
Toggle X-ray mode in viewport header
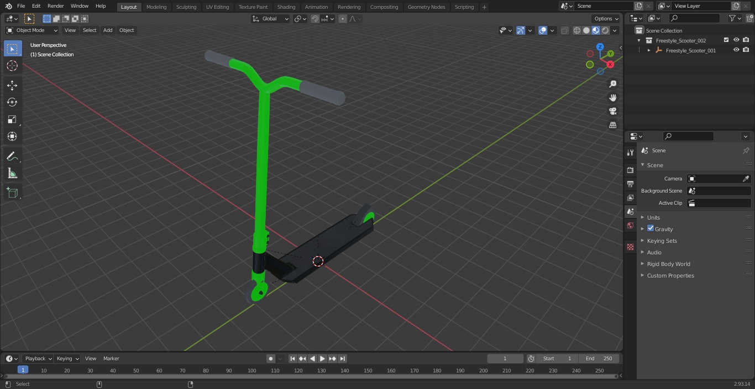(x=564, y=30)
